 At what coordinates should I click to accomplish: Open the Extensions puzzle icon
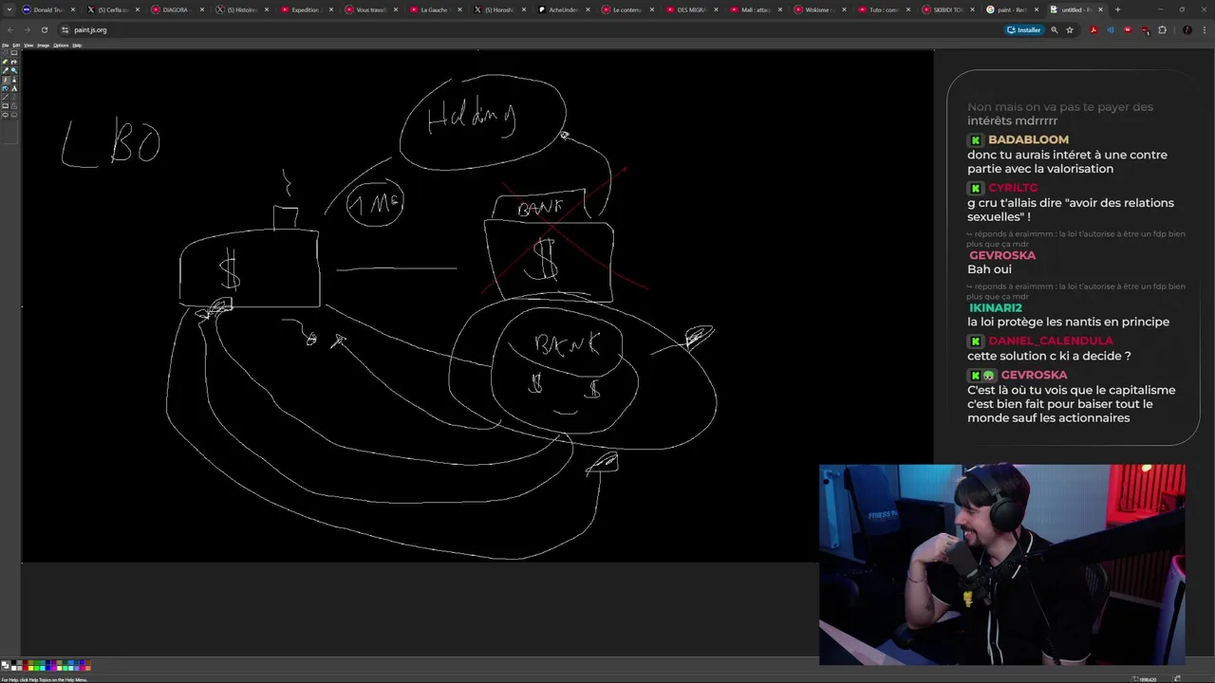(x=1163, y=29)
